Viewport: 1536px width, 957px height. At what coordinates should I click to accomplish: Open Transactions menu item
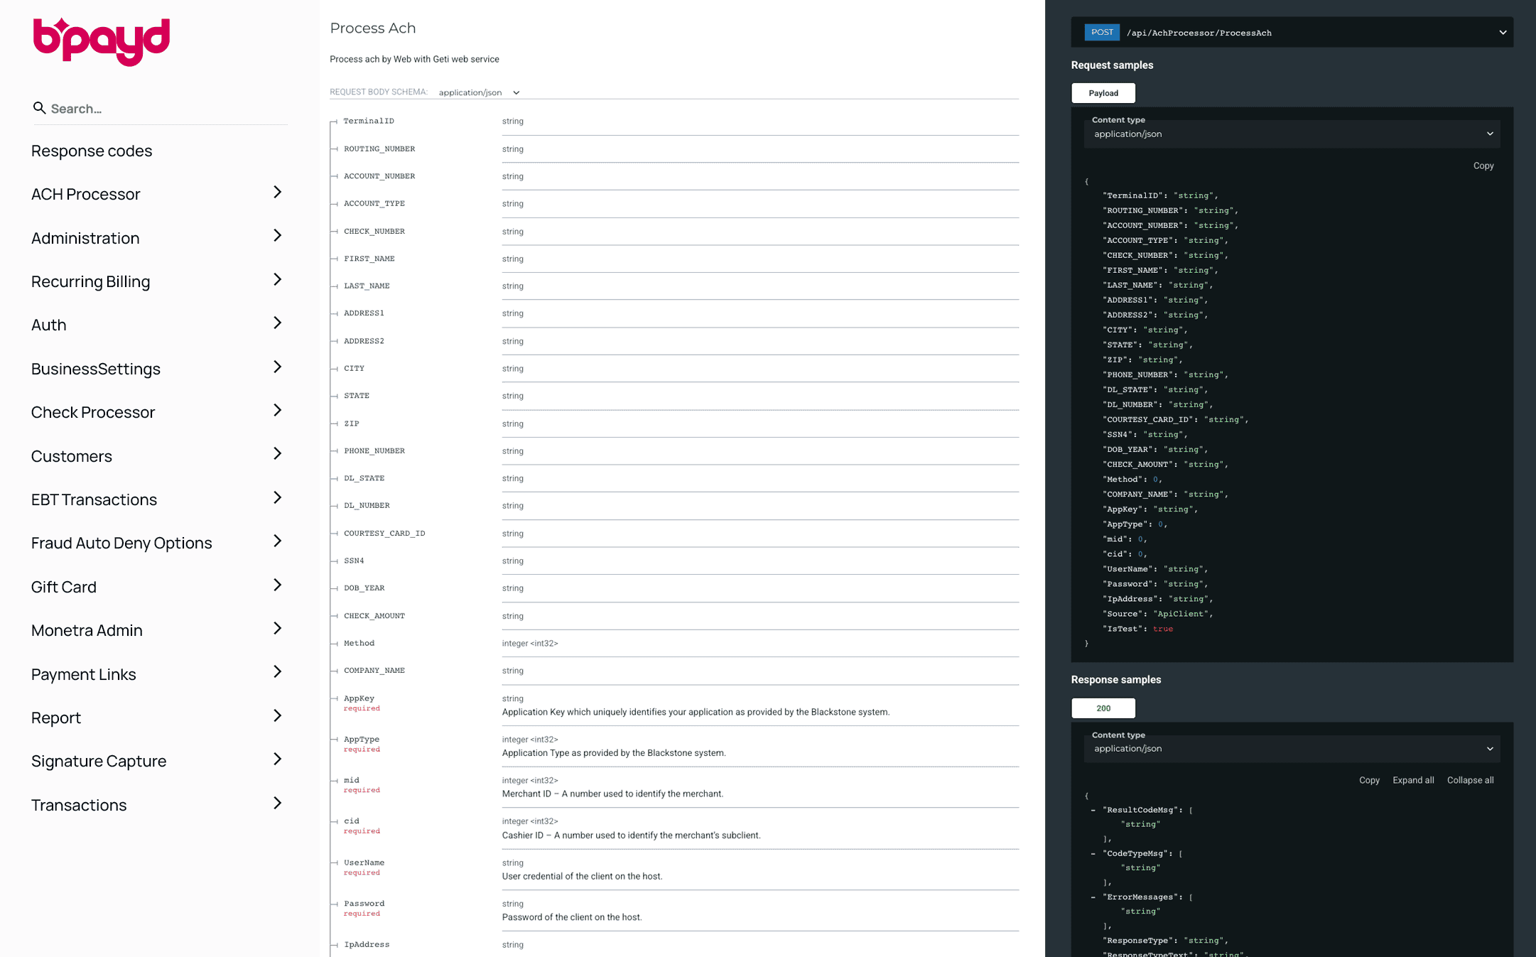(79, 805)
